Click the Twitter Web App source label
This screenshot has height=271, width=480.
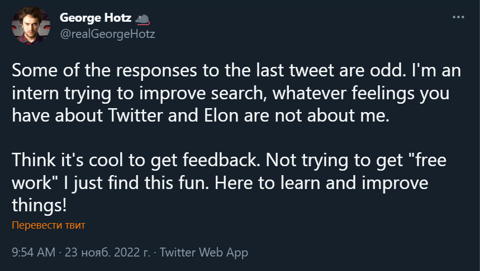pos(203,252)
